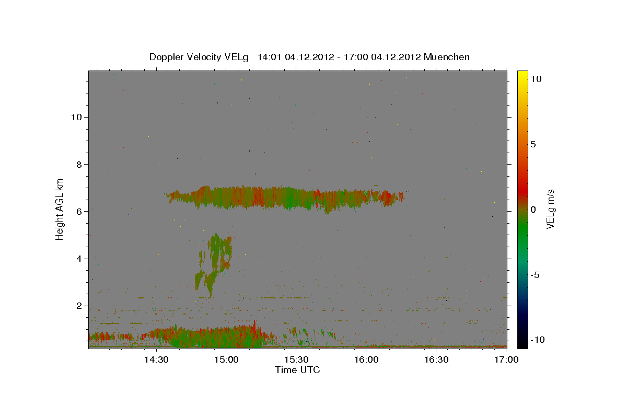Click the 17:00 time tick label

point(505,359)
